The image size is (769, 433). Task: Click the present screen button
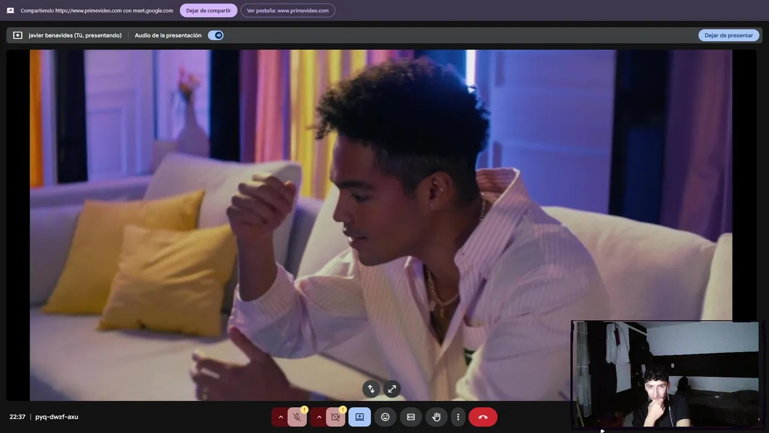coord(360,417)
